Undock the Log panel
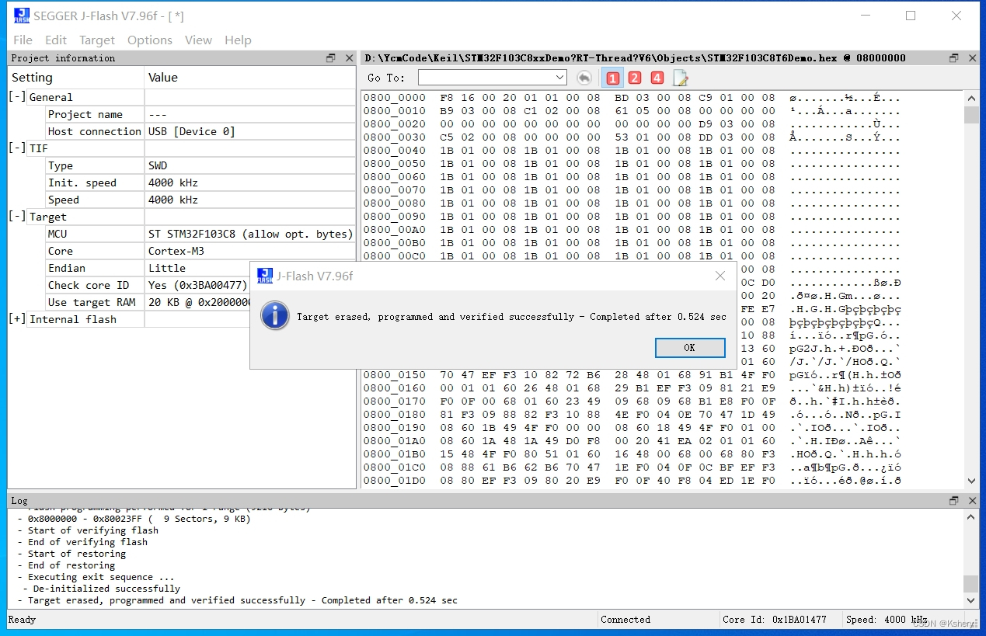 tap(954, 501)
